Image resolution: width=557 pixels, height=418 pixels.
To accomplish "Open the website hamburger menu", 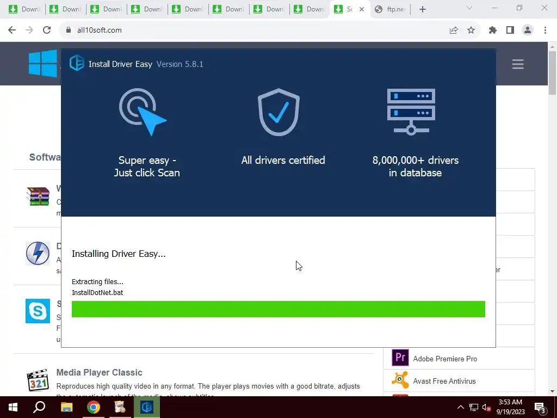I will (518, 64).
